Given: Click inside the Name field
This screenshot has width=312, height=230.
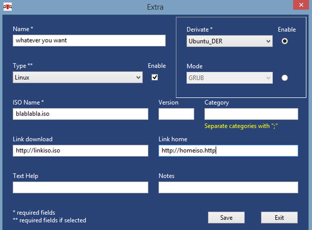Looking at the screenshot, I should coord(89,40).
